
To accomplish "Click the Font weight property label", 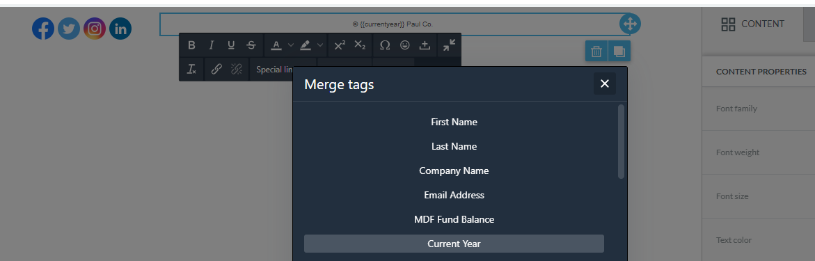I will pos(738,152).
